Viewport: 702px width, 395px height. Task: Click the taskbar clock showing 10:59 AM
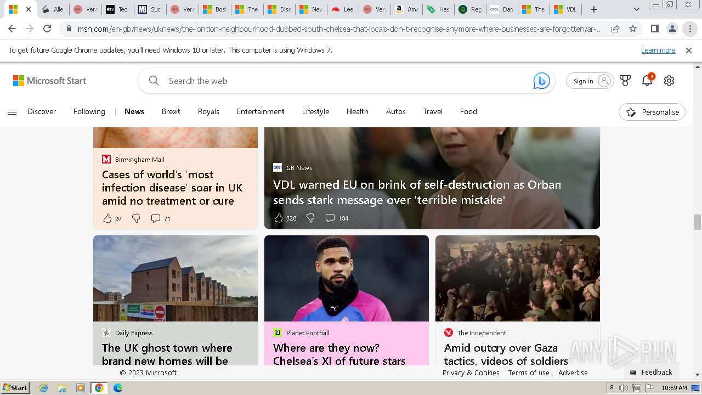(x=674, y=388)
